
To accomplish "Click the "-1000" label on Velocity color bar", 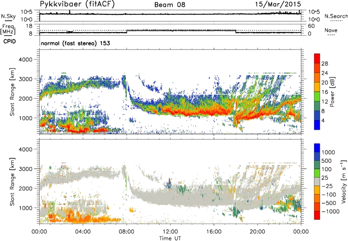I will click(331, 211).
